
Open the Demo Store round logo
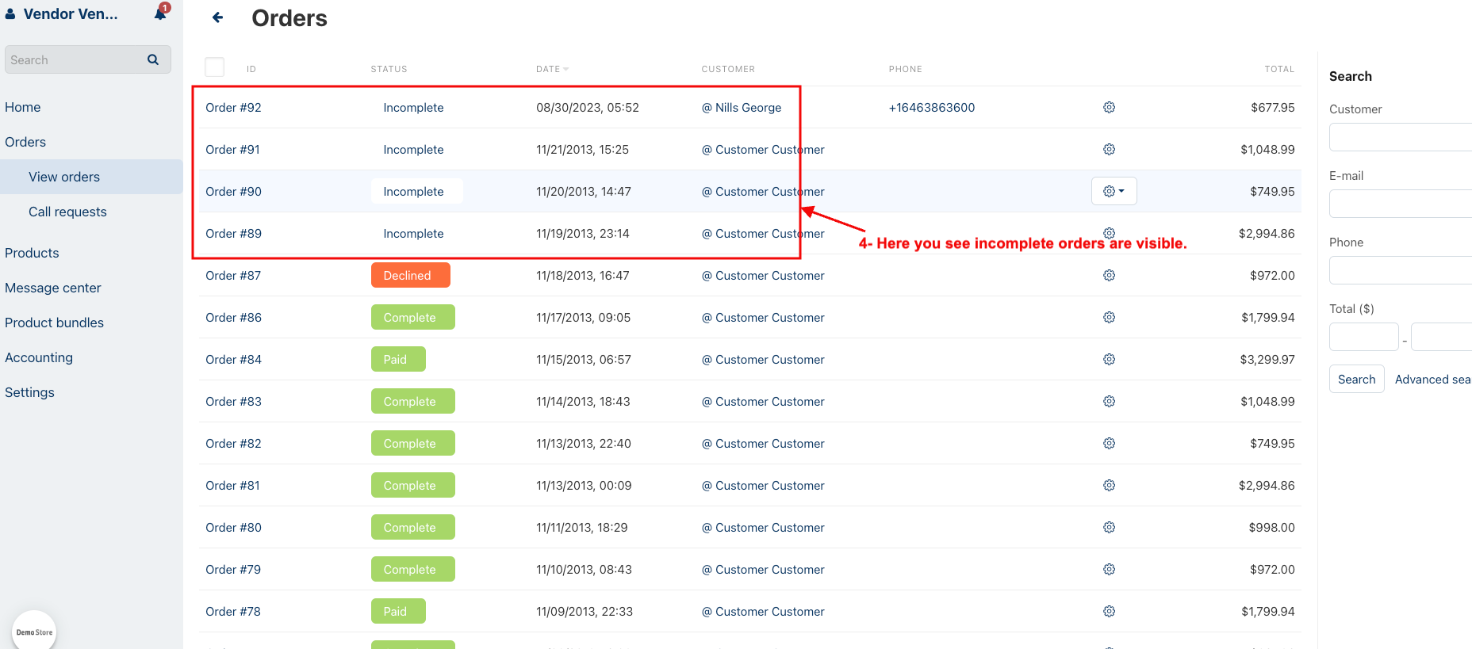pyautogui.click(x=34, y=631)
